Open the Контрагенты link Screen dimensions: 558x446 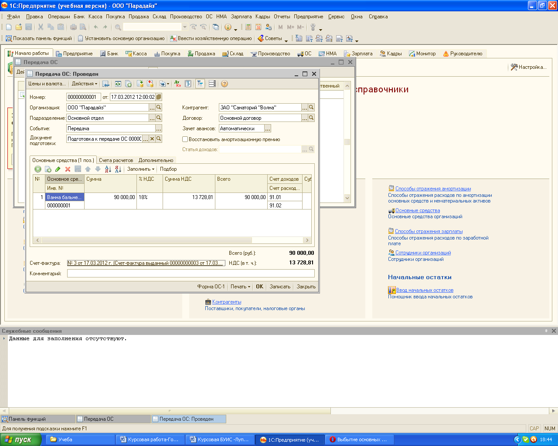point(226,302)
